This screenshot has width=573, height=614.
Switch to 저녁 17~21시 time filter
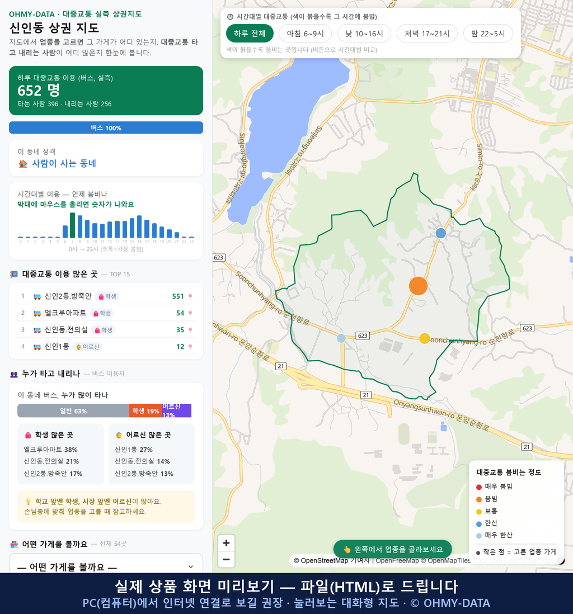(x=427, y=34)
